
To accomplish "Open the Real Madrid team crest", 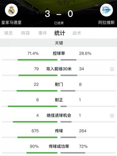I will (x=11, y=10).
